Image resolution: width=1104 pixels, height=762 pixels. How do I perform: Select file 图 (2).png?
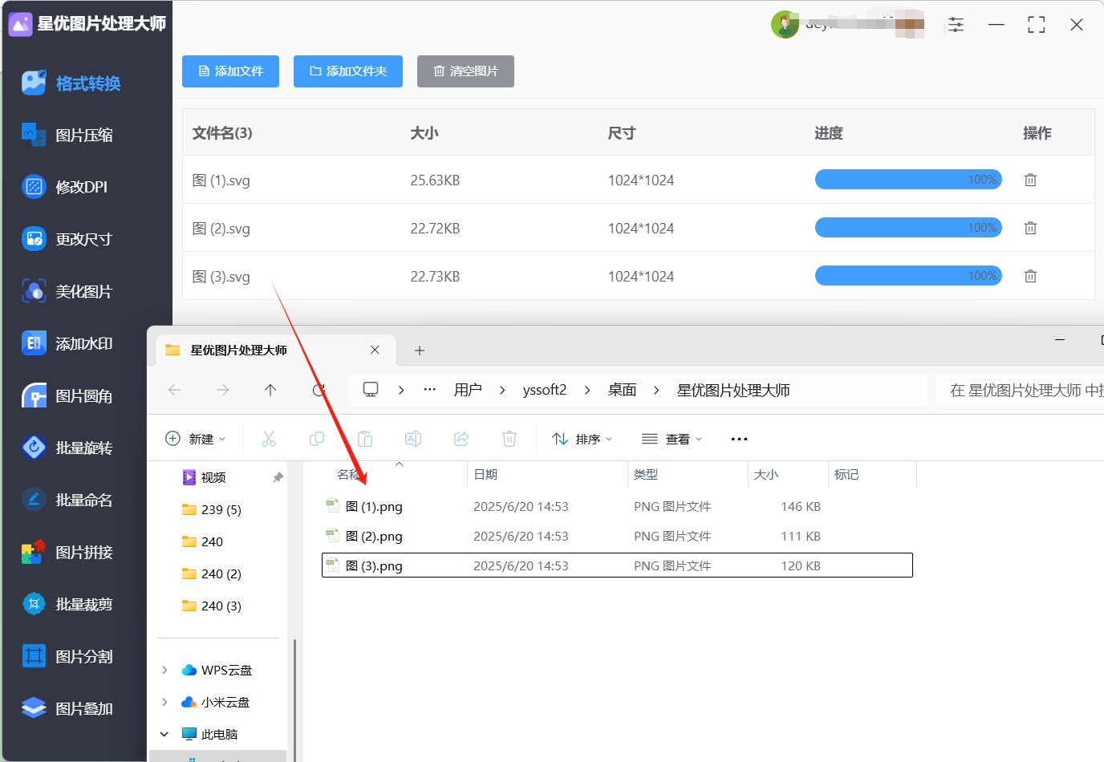pos(617,537)
